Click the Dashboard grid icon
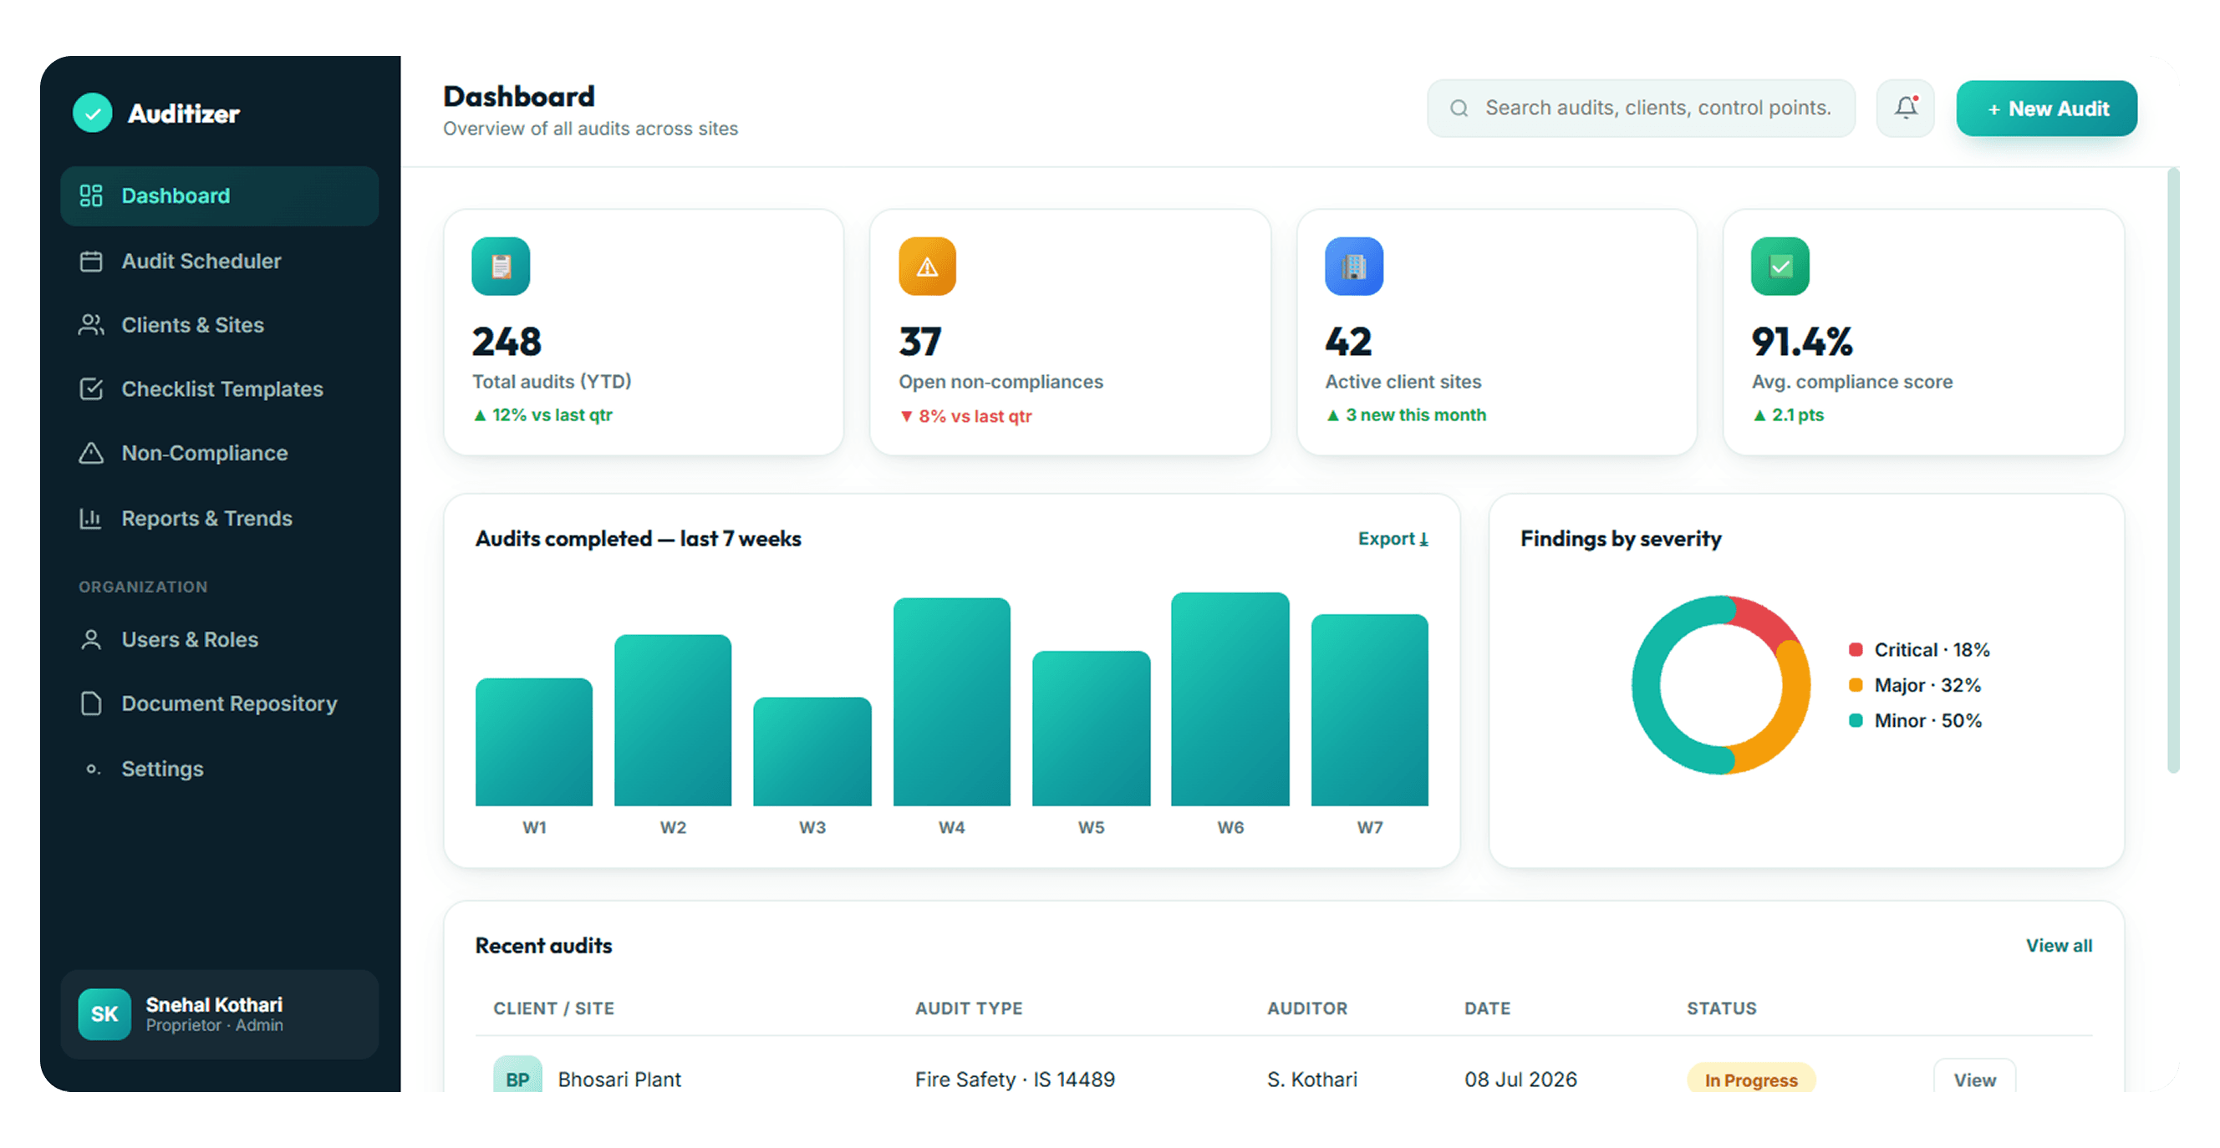The width and height of the screenshot is (2220, 1148). [91, 196]
